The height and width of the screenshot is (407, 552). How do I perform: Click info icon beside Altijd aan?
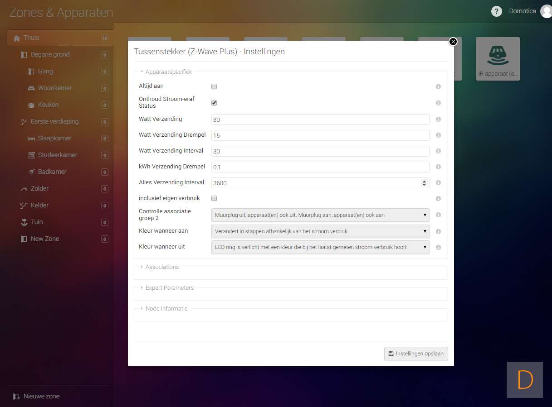click(438, 86)
